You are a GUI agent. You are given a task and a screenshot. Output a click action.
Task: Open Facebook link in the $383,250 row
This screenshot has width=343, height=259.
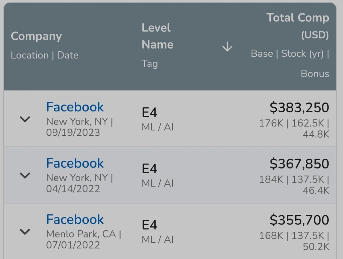[75, 107]
